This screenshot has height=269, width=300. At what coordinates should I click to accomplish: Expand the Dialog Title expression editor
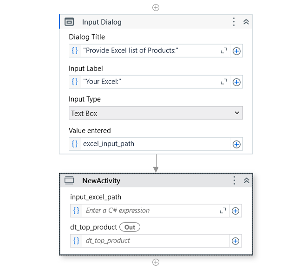coord(224,51)
